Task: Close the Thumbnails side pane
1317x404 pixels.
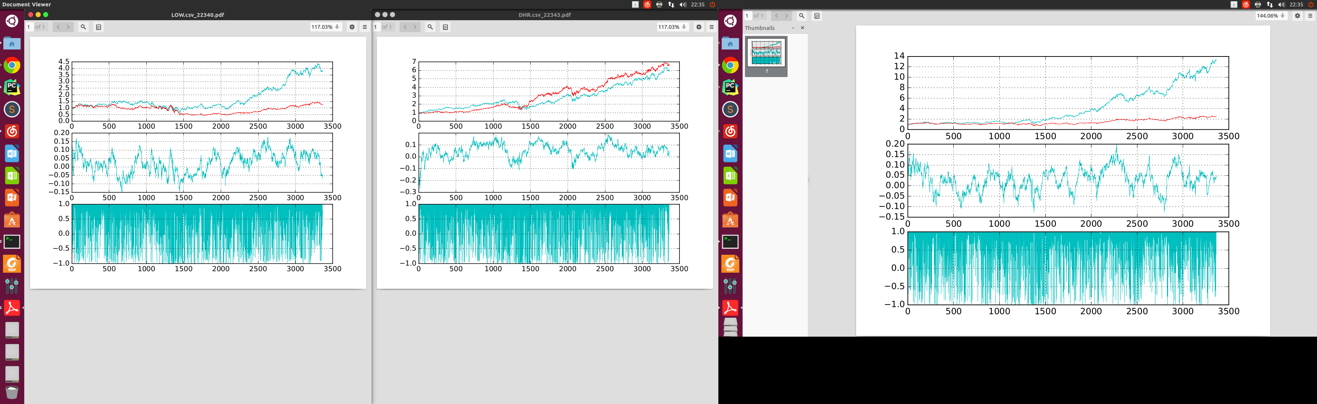Action: [802, 28]
